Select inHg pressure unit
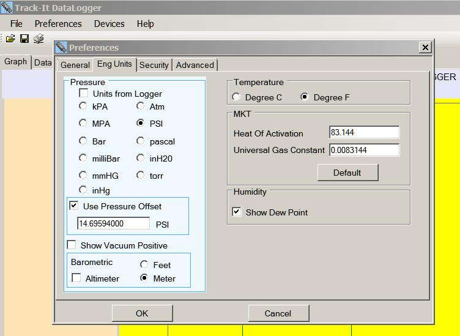 83,190
